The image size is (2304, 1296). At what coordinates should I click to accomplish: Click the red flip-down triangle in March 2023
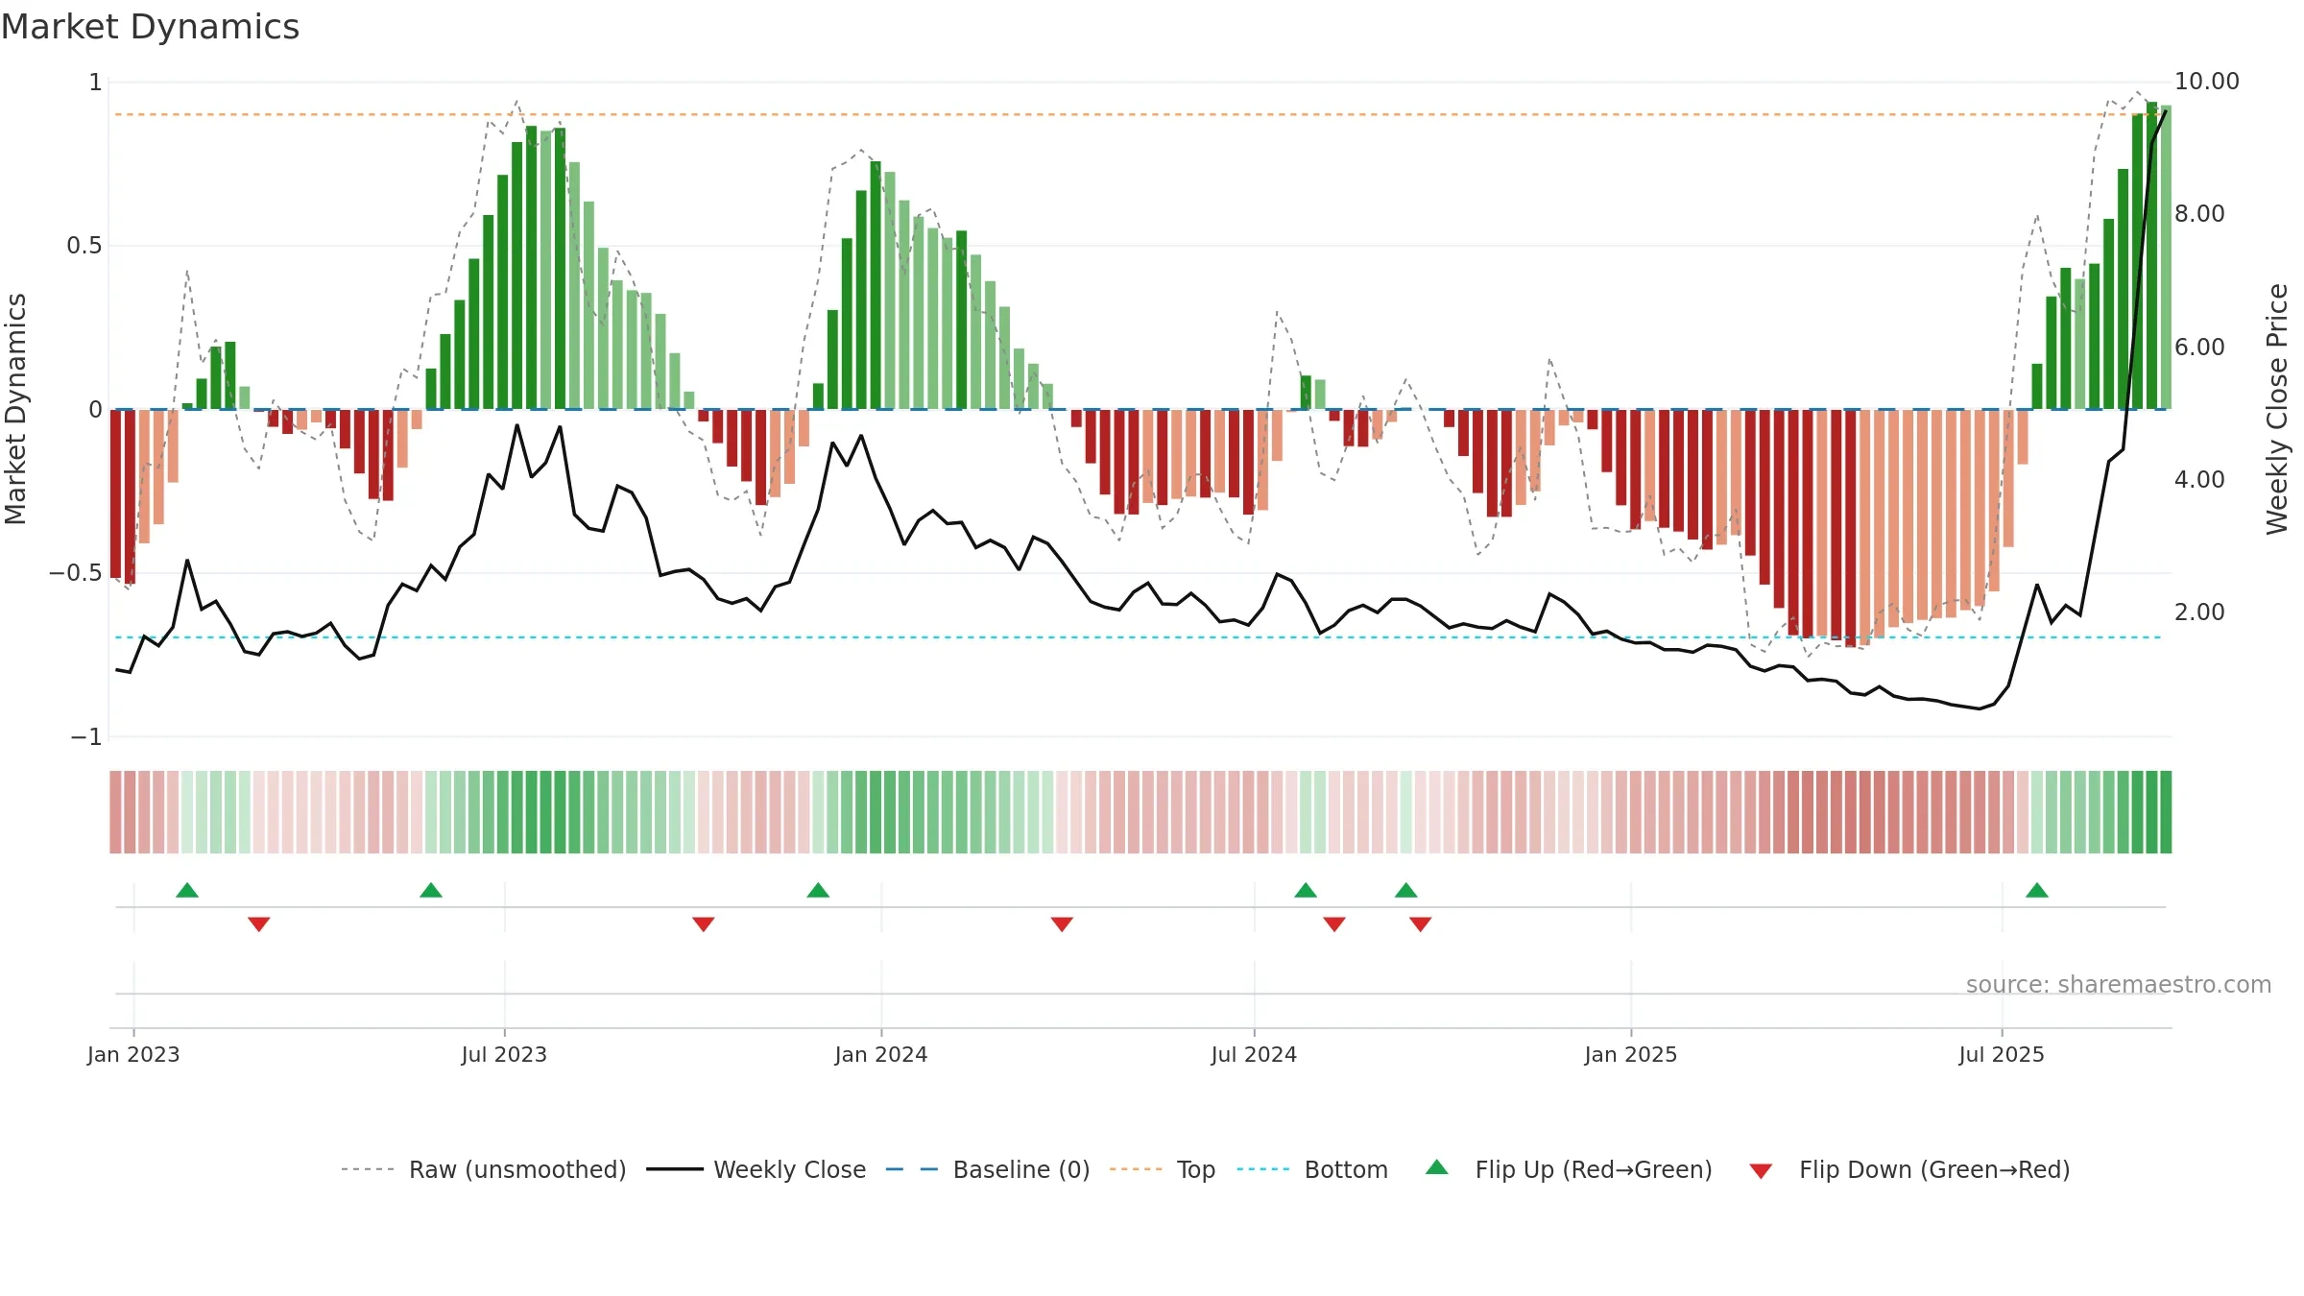[x=259, y=924]
